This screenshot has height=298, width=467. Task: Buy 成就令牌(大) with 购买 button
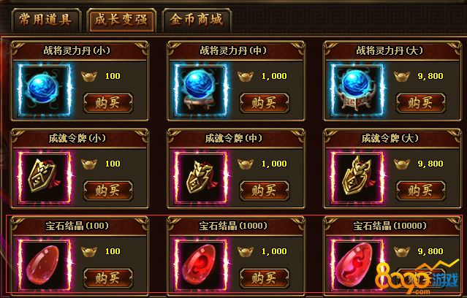420,191
